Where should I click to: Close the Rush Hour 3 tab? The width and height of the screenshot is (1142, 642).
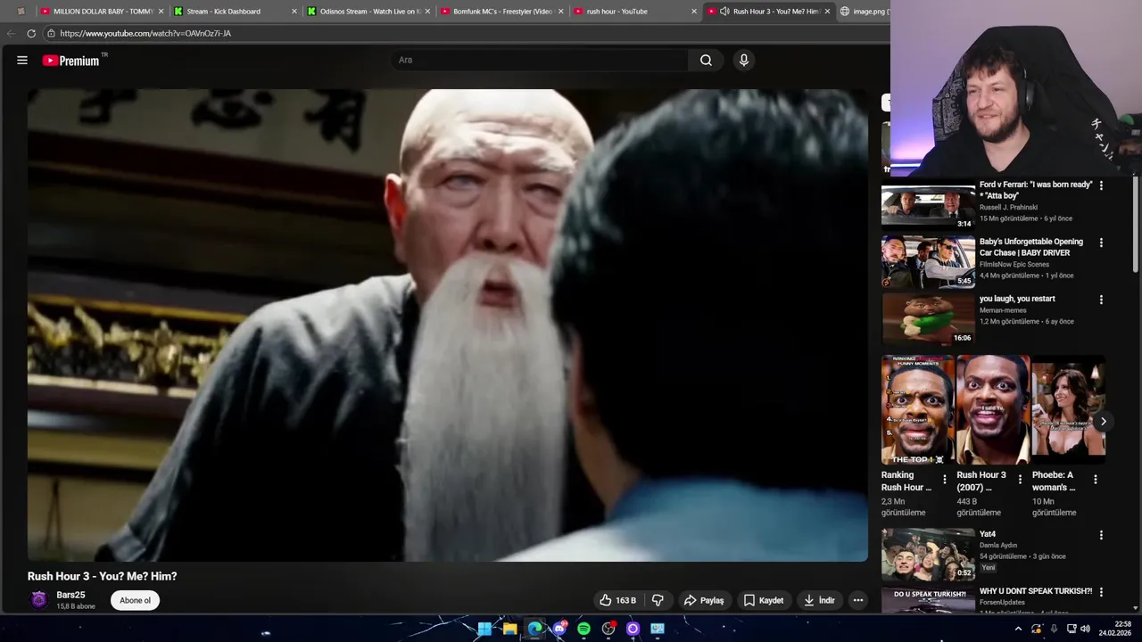[827, 12]
